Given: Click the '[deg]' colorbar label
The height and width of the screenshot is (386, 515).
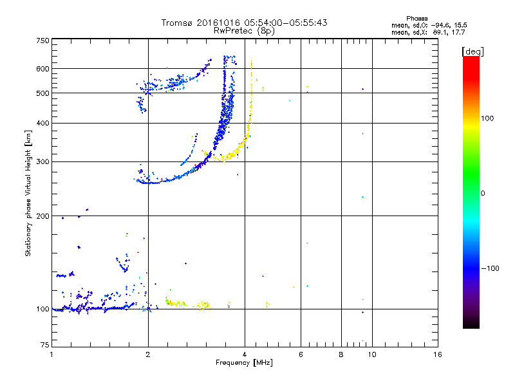Looking at the screenshot, I should click(x=473, y=51).
